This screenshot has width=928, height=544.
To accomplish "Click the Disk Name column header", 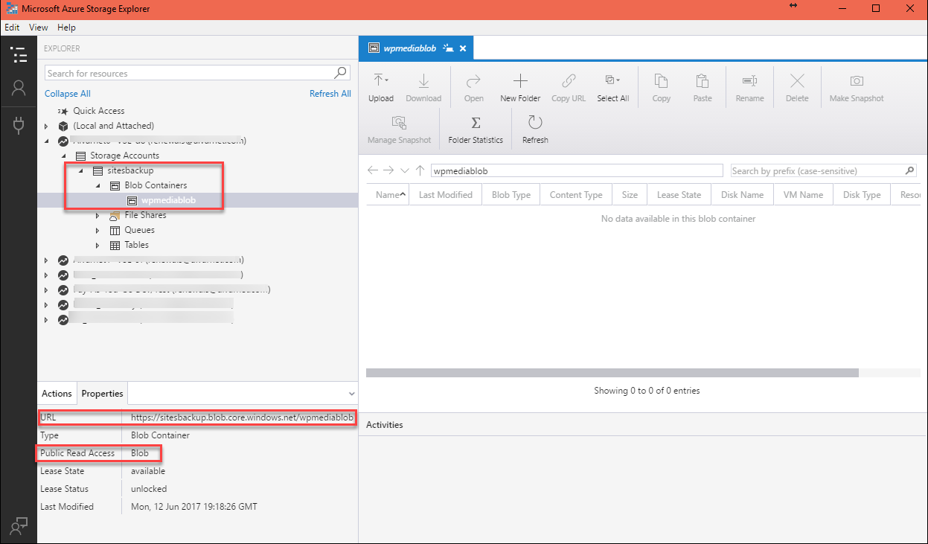I will pyautogui.click(x=742, y=195).
